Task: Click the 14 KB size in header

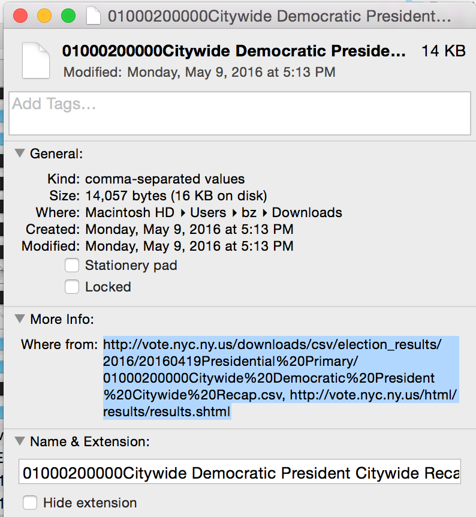Action: click(x=444, y=51)
